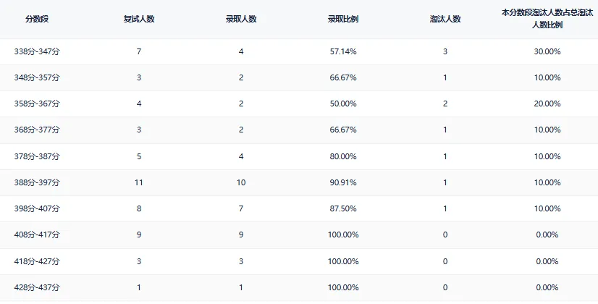Screen dimensions: 598x304
Task: Click the 87.50% admission rate cell
Action: tap(343, 208)
